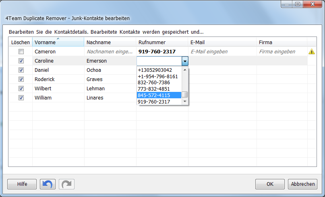Select 845-572-4115 from the phone list
The width and height of the screenshot is (325, 197).
(159, 95)
